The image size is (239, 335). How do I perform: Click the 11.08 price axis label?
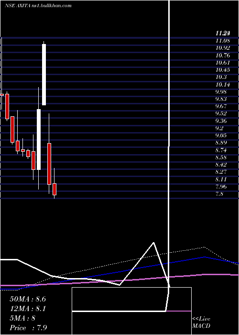pos(223,41)
